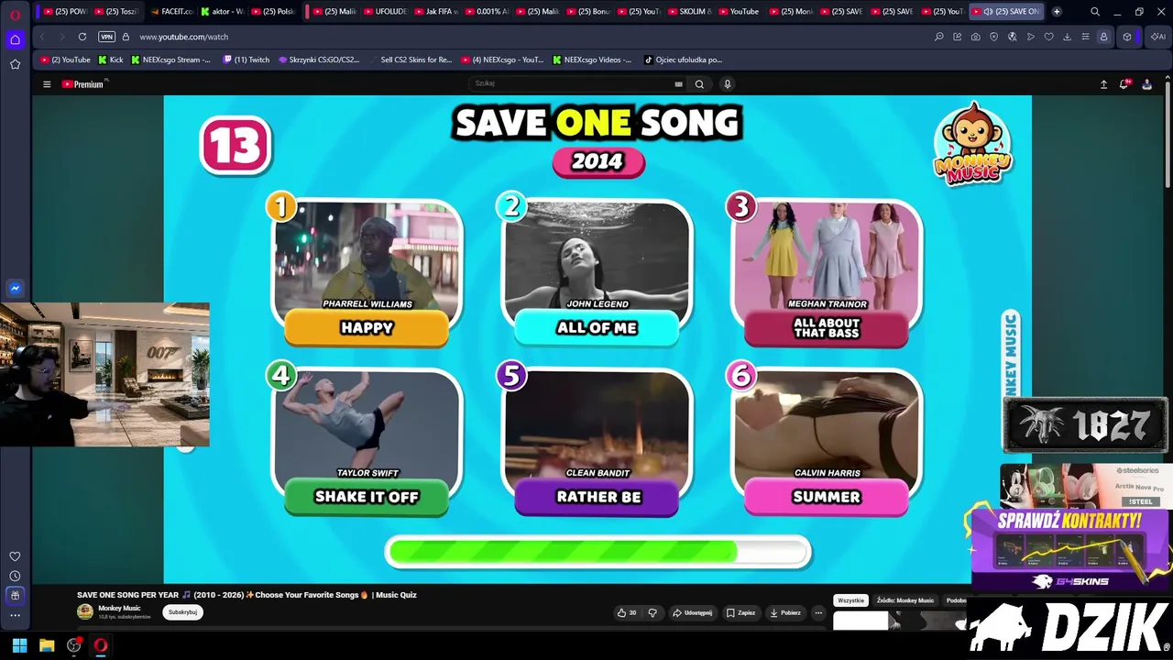Click the green video progress bar
This screenshot has height=660, width=1173.
(597, 552)
